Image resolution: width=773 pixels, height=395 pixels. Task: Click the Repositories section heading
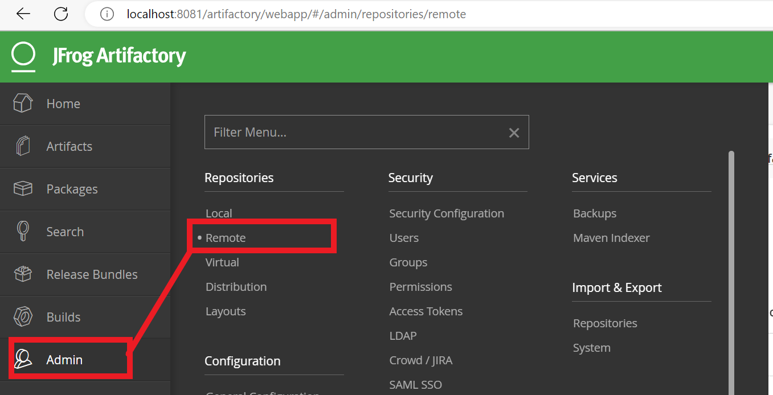click(x=239, y=178)
